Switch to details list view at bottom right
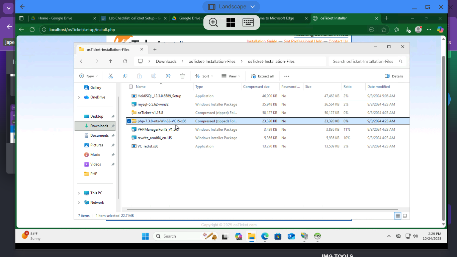The image size is (457, 257). (398, 216)
